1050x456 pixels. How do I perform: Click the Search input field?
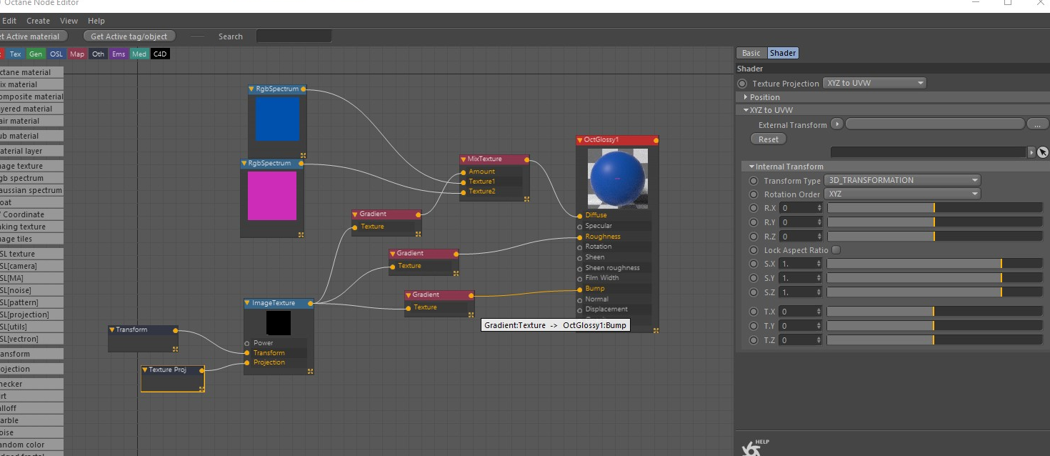click(x=294, y=36)
